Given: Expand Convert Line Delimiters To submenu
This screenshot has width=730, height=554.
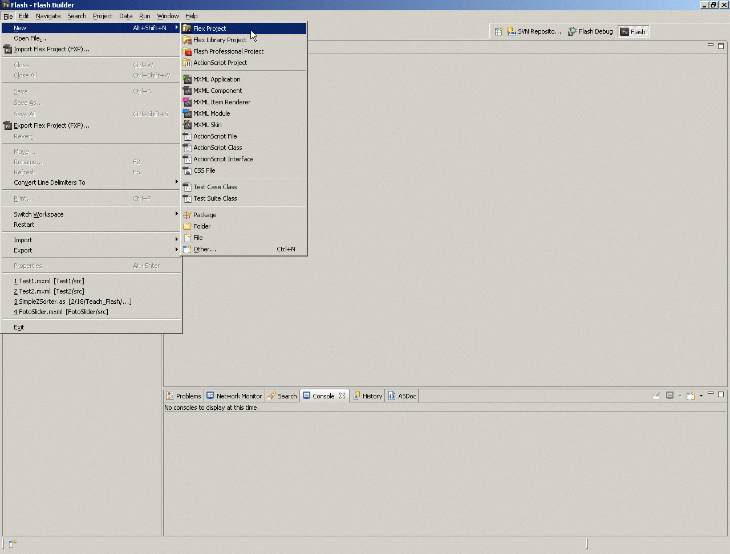Looking at the screenshot, I should (91, 182).
